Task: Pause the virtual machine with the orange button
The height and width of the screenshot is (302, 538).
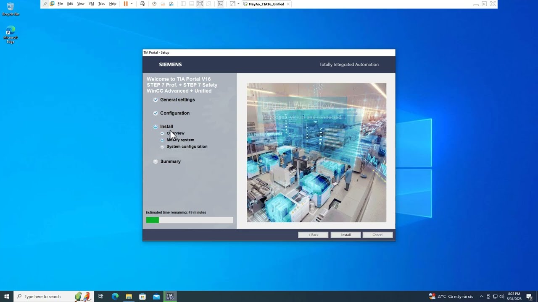Action: 125,4
